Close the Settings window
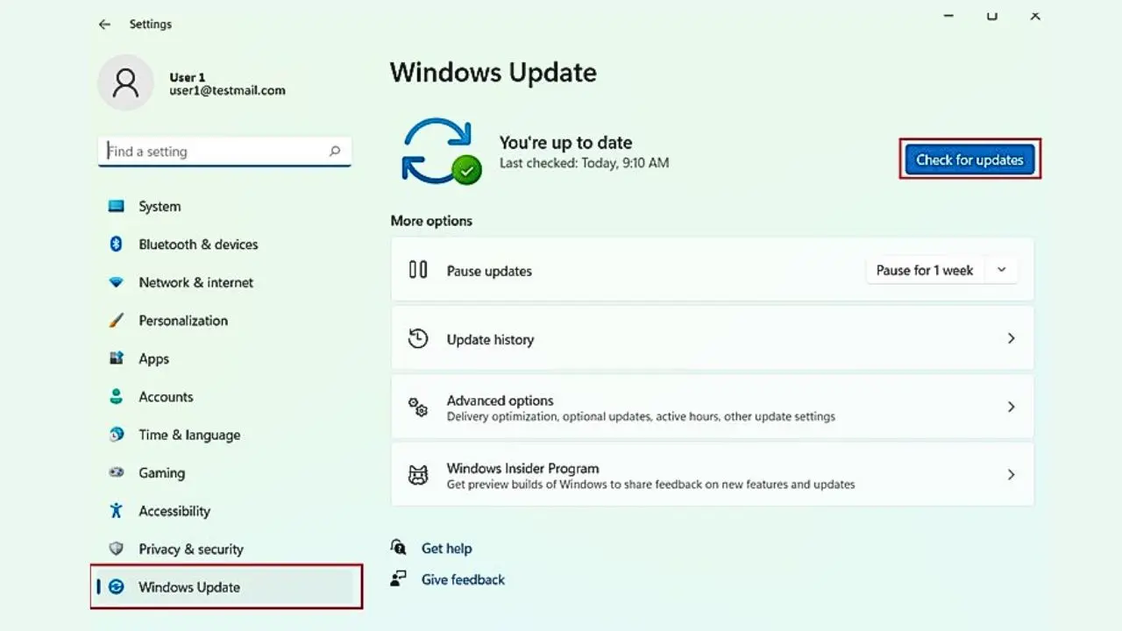Viewport: 1122px width, 631px height. tap(1035, 16)
